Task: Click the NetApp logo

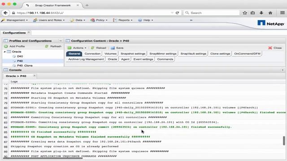Action: click(270, 23)
